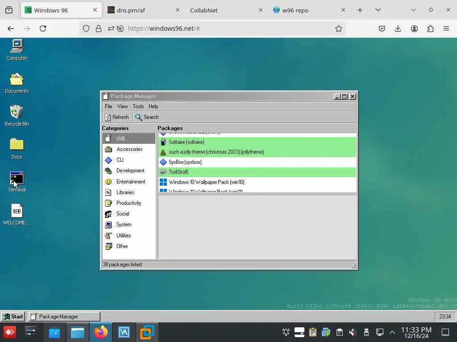Switch to the w96 repo browser tab
The image size is (457, 342).
309,10
